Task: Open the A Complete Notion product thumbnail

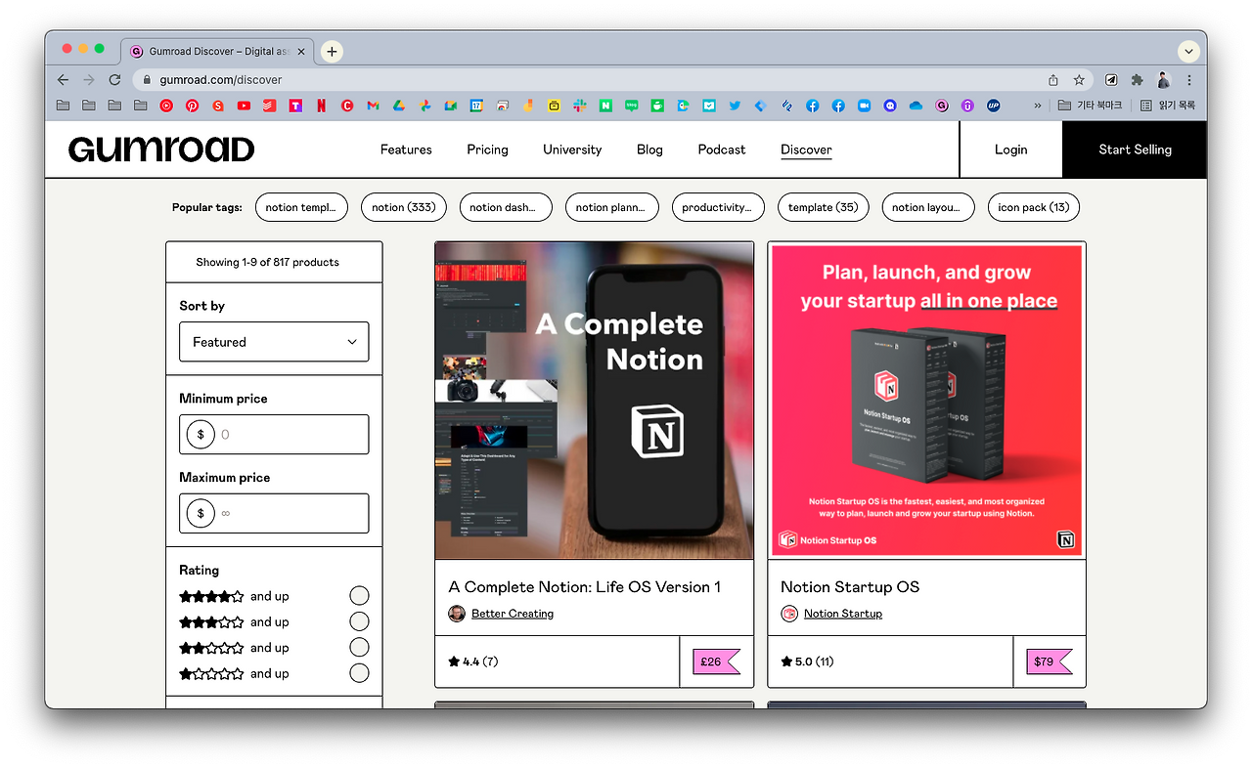Action: [595, 401]
